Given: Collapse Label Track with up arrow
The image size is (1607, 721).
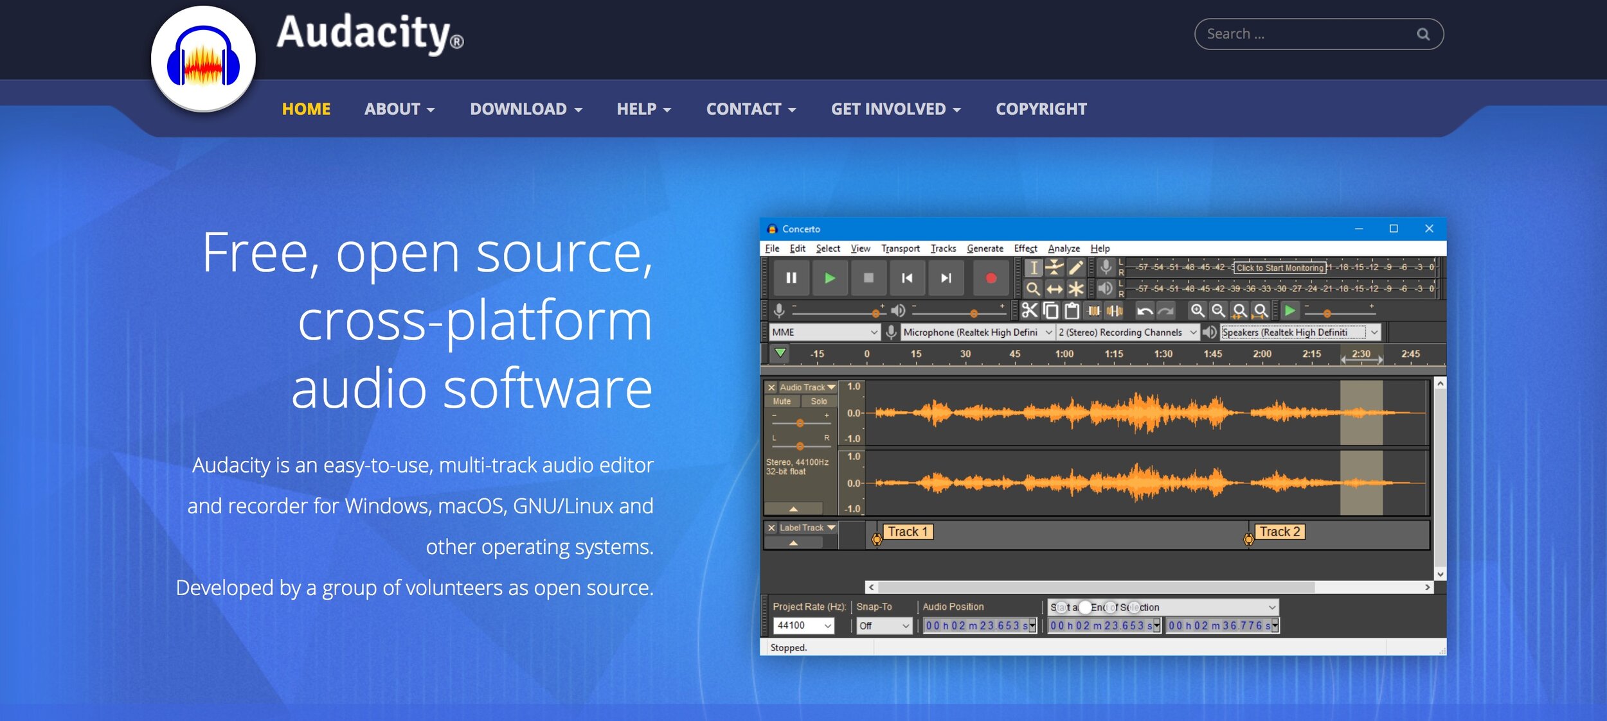Looking at the screenshot, I should (793, 543).
